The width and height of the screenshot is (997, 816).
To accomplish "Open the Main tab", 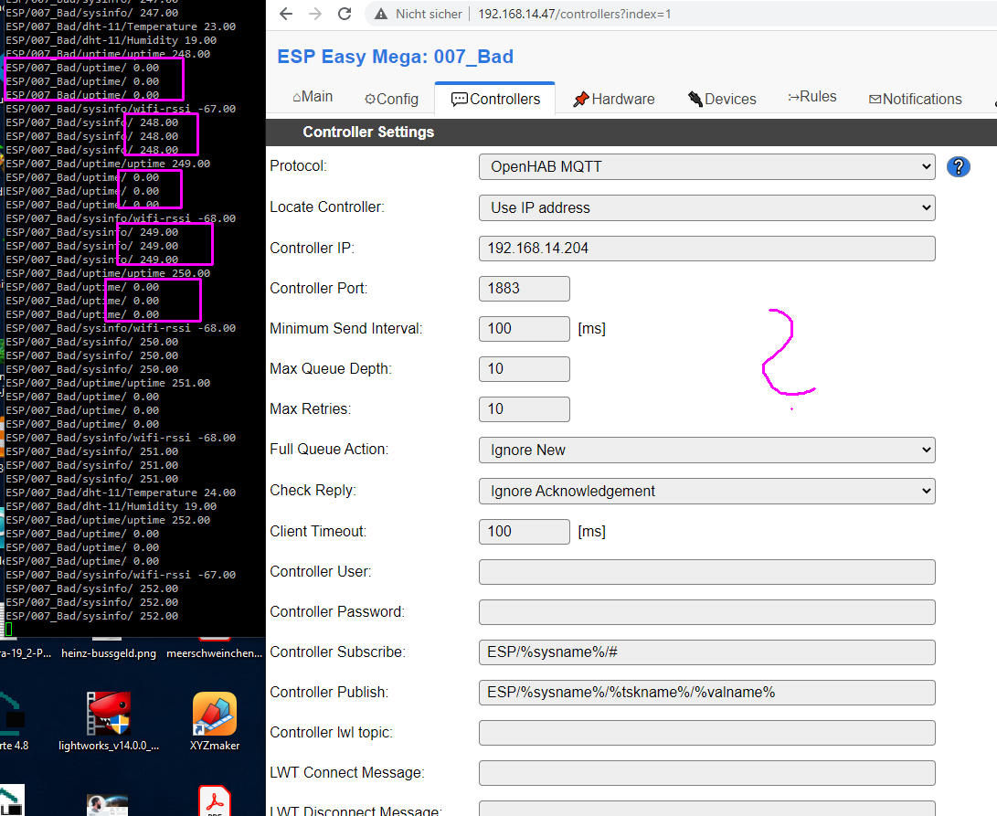I will [x=313, y=97].
